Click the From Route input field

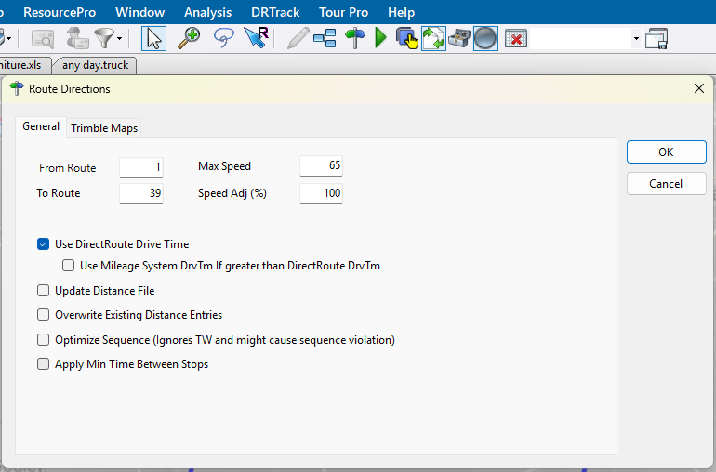pos(141,167)
